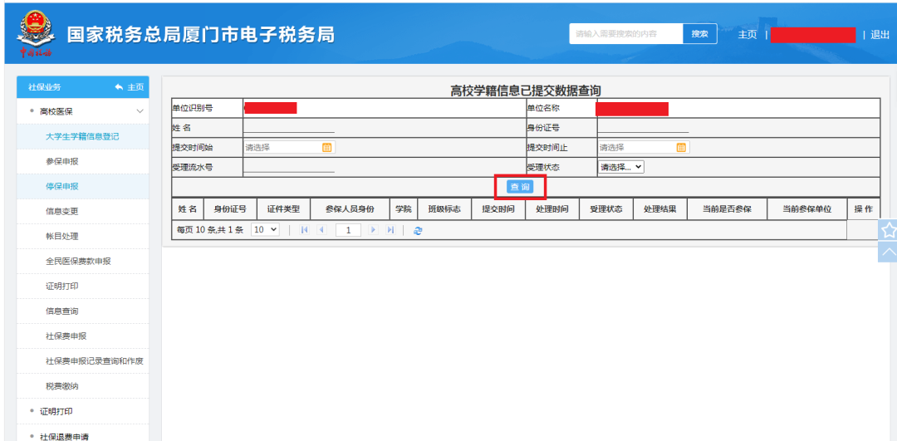Open 参保申报 menu item

[x=82, y=161]
